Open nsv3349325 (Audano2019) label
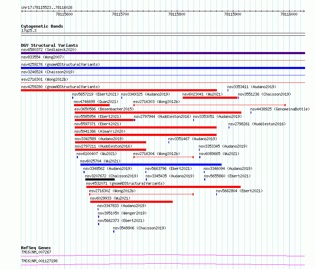 tap(145, 94)
